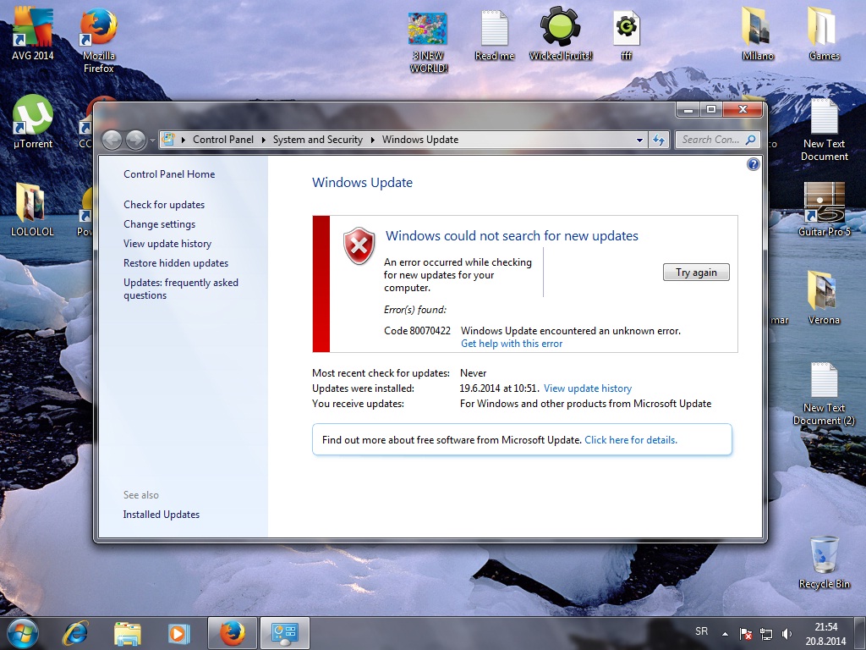Open Click here for details link

631,440
